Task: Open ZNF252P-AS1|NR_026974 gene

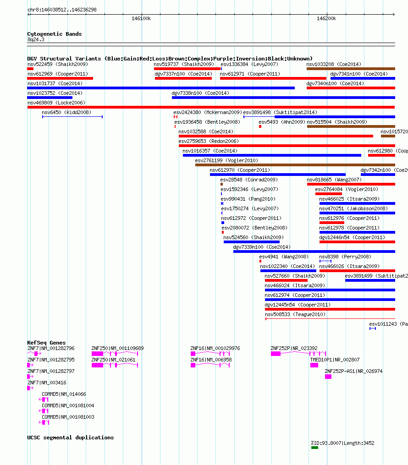Action: tap(353, 371)
